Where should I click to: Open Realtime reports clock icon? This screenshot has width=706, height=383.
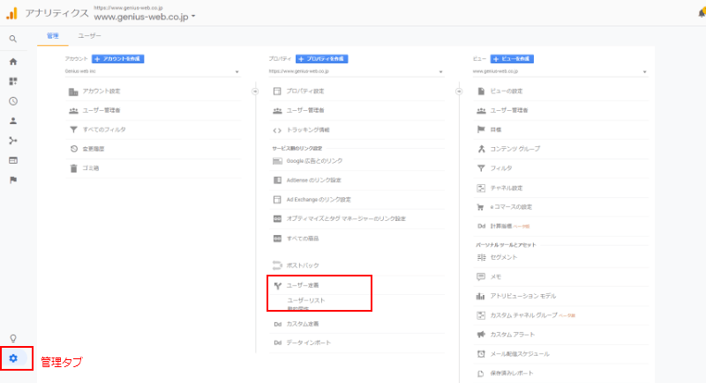(13, 101)
